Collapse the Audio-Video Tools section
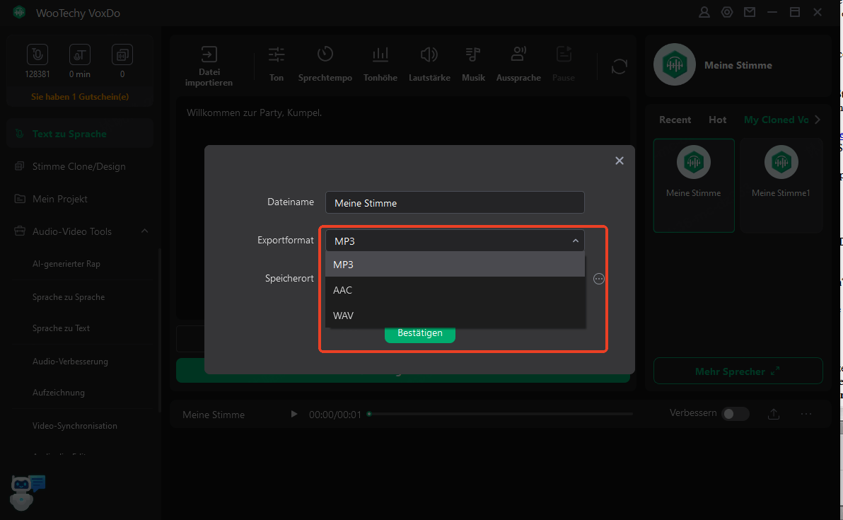Image resolution: width=843 pixels, height=520 pixels. pyautogui.click(x=144, y=231)
